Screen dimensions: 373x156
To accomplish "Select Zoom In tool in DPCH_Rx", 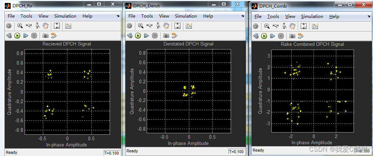I will pos(20,26).
